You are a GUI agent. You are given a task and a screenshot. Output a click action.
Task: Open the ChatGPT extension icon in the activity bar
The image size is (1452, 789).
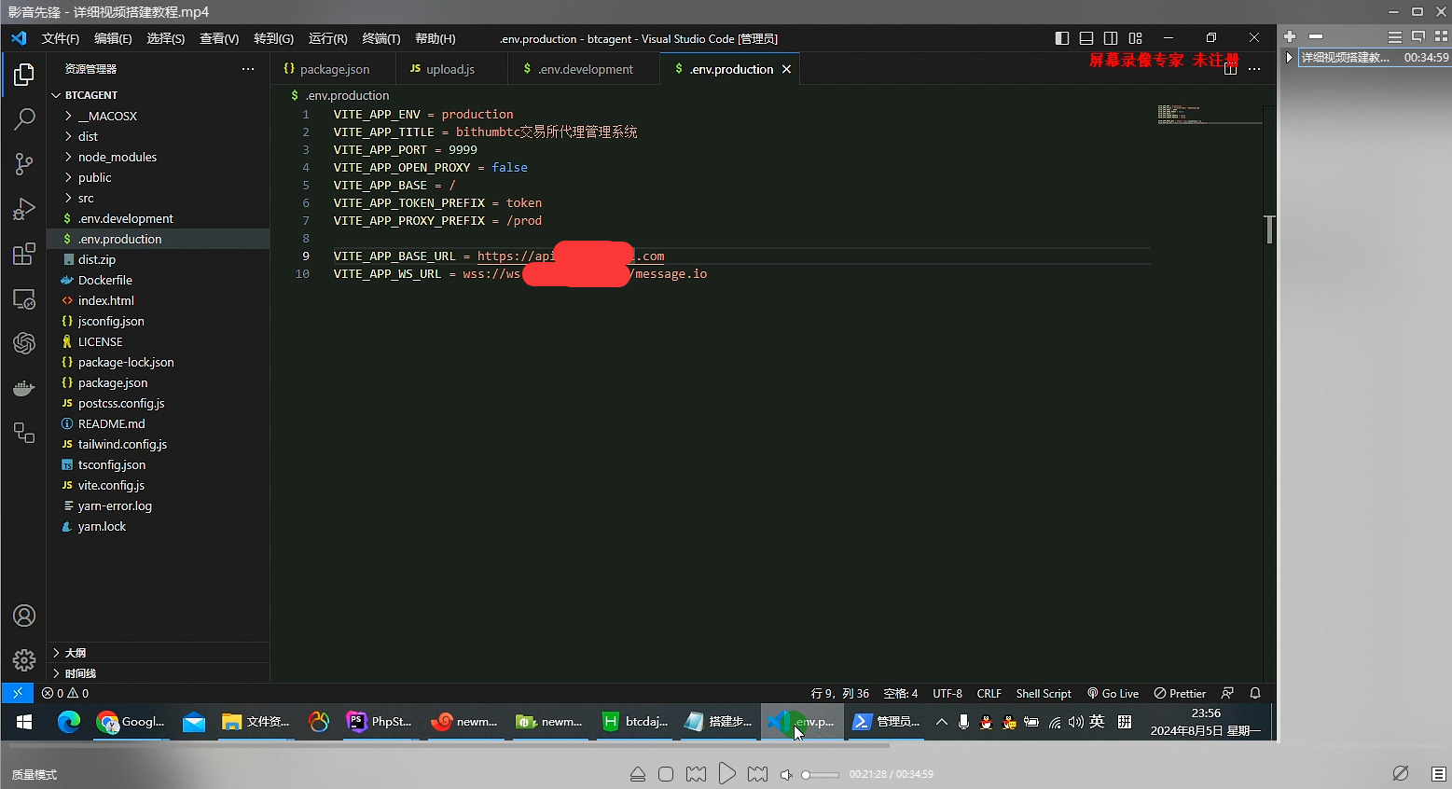tap(24, 343)
